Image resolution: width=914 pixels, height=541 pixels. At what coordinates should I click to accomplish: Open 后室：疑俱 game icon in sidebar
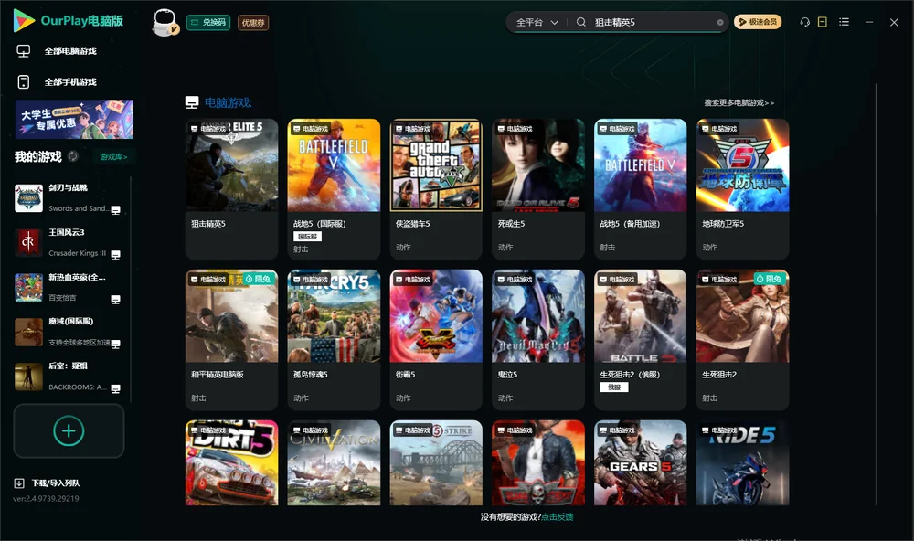coord(28,377)
